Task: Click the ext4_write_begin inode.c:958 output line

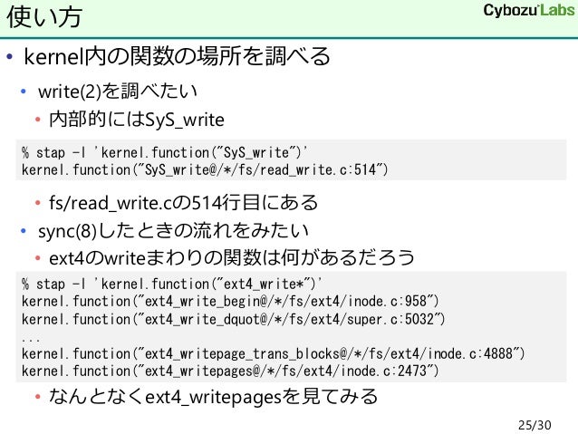Action: (x=230, y=301)
